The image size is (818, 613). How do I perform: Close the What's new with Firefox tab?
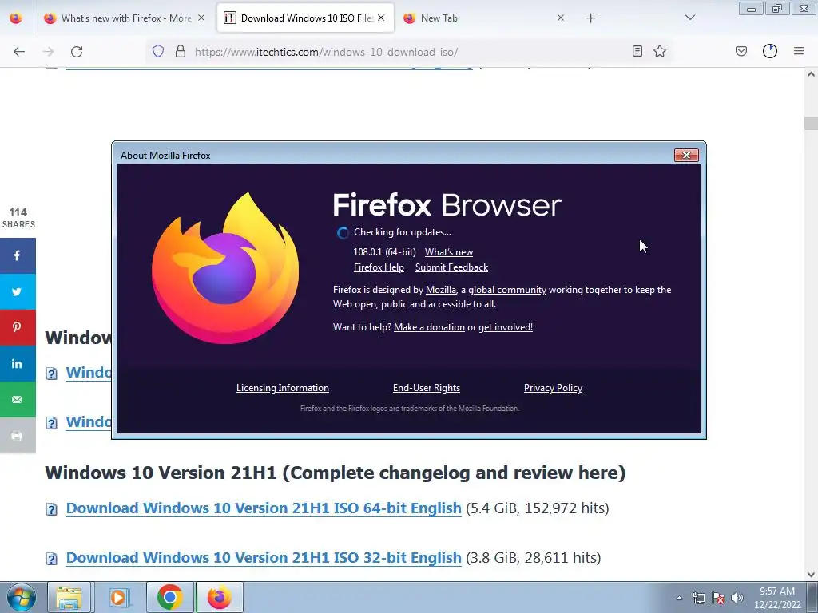pyautogui.click(x=201, y=18)
